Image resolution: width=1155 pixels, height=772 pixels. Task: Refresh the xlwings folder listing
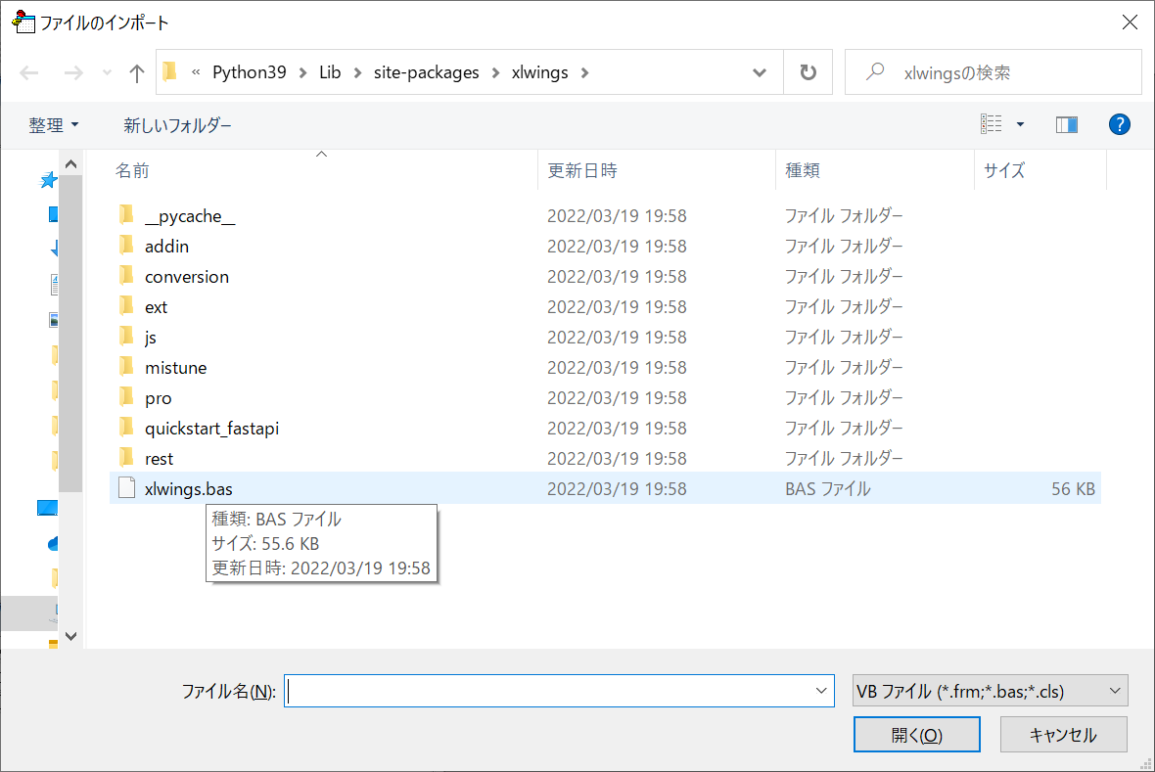pyautogui.click(x=808, y=72)
